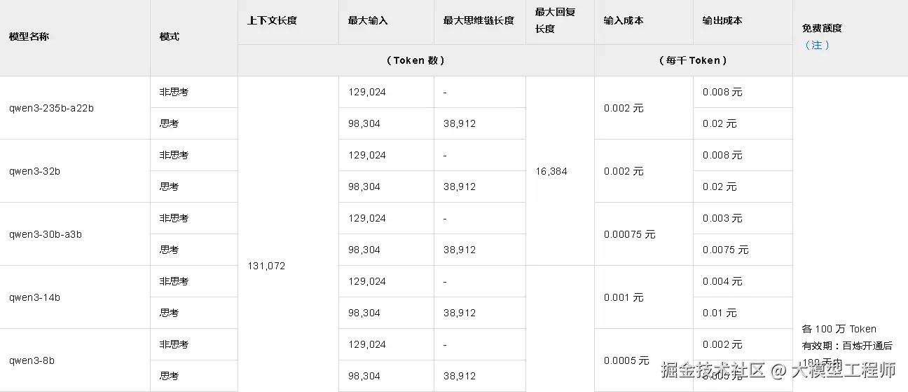Select the 上下文长度 column header
This screenshot has width=908, height=392.
[272, 20]
